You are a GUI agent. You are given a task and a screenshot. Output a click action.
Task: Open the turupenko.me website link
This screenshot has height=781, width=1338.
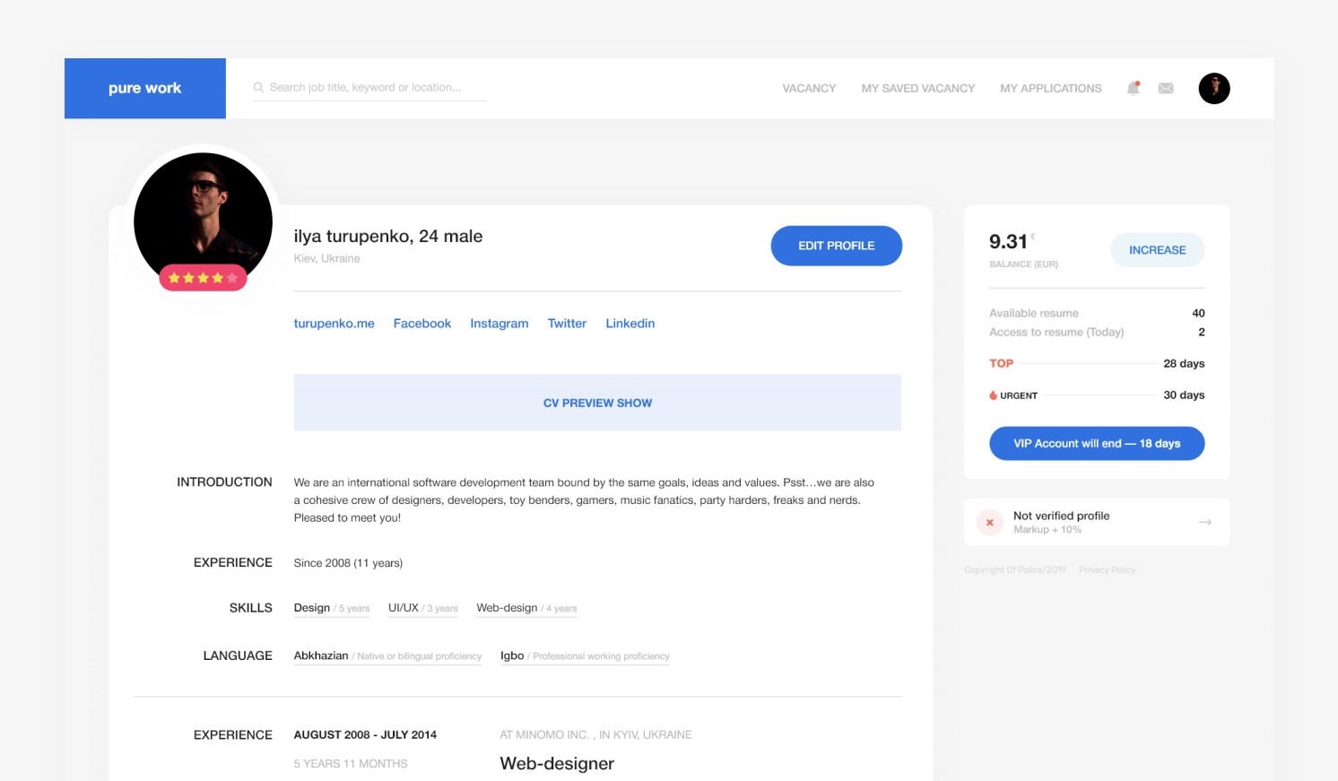click(334, 324)
